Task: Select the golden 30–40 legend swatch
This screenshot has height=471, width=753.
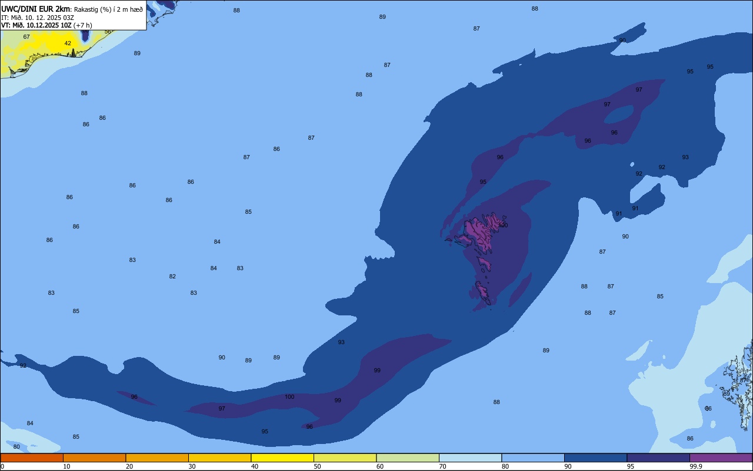Action: pos(219,457)
